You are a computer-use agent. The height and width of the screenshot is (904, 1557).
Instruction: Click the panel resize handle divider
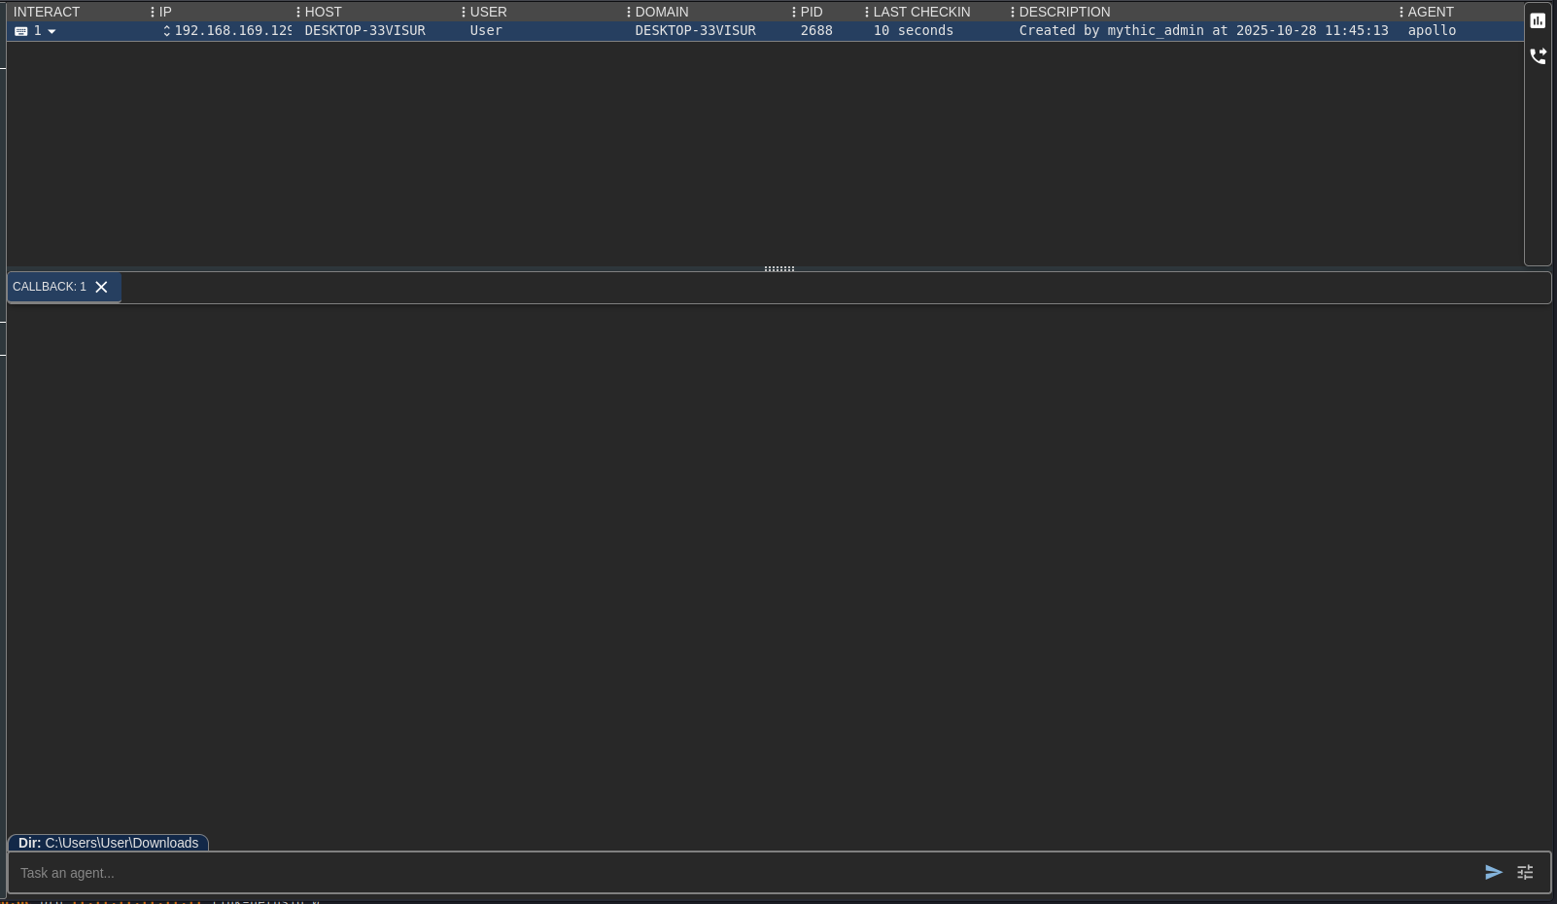tap(779, 268)
